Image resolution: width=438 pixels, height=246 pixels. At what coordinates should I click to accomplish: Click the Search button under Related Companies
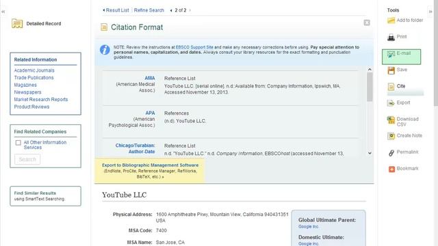pyautogui.click(x=27, y=159)
